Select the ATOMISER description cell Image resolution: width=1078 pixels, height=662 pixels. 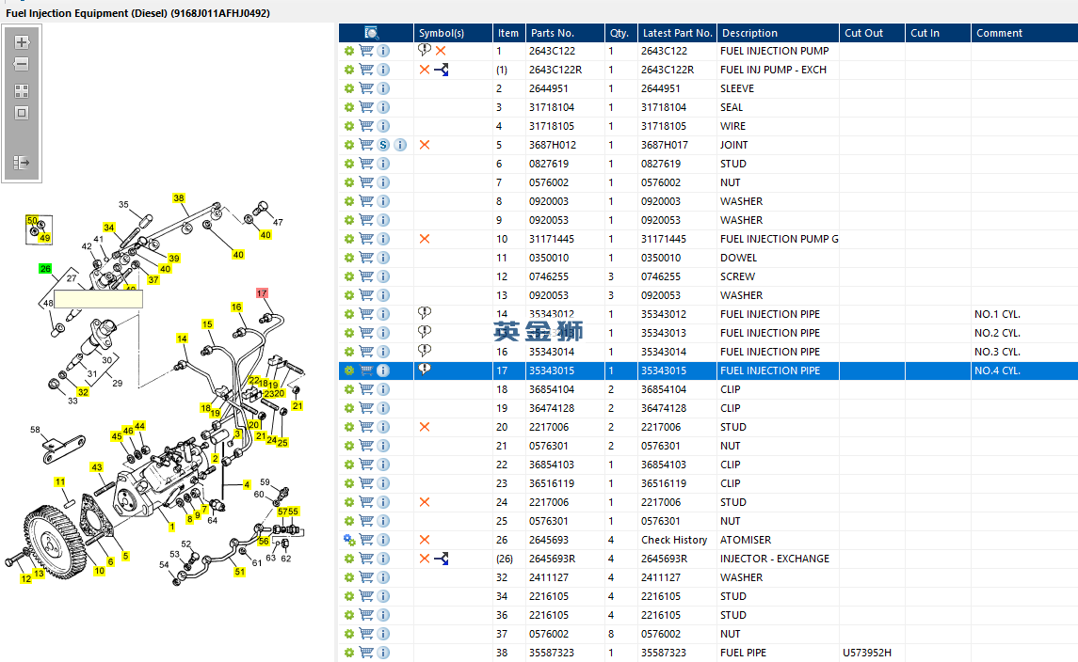click(746, 540)
